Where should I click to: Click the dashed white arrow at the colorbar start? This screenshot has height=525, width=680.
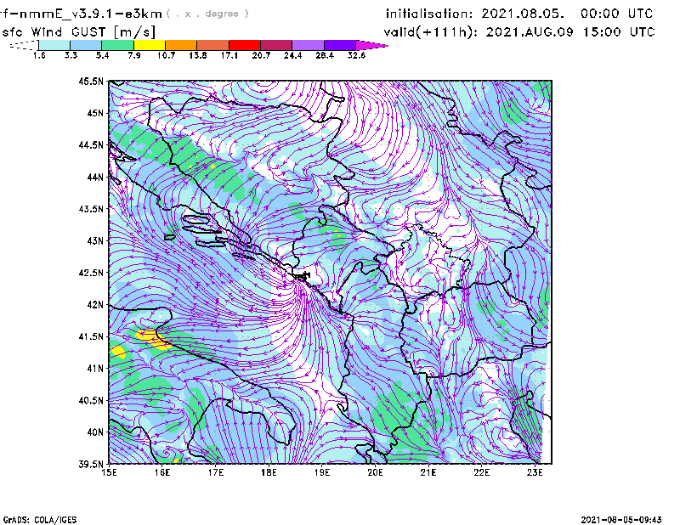[x=24, y=45]
